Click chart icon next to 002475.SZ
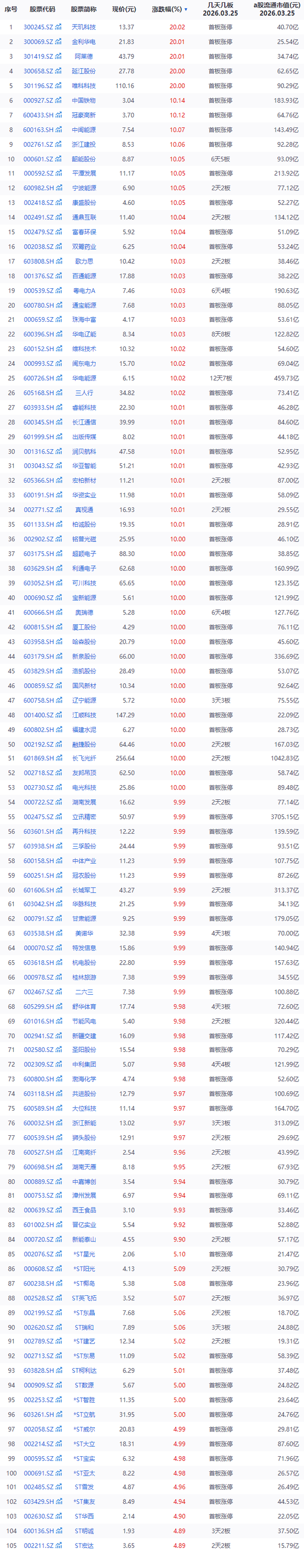Screen dimensions: 304x1552 (58, 817)
